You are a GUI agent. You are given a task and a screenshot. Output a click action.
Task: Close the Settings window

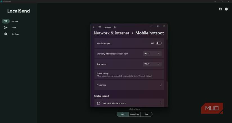(x=164, y=26)
